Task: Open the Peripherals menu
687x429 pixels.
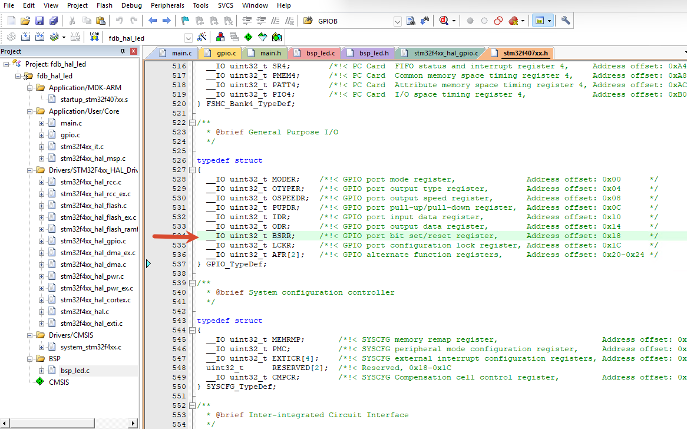Action: coord(167,5)
